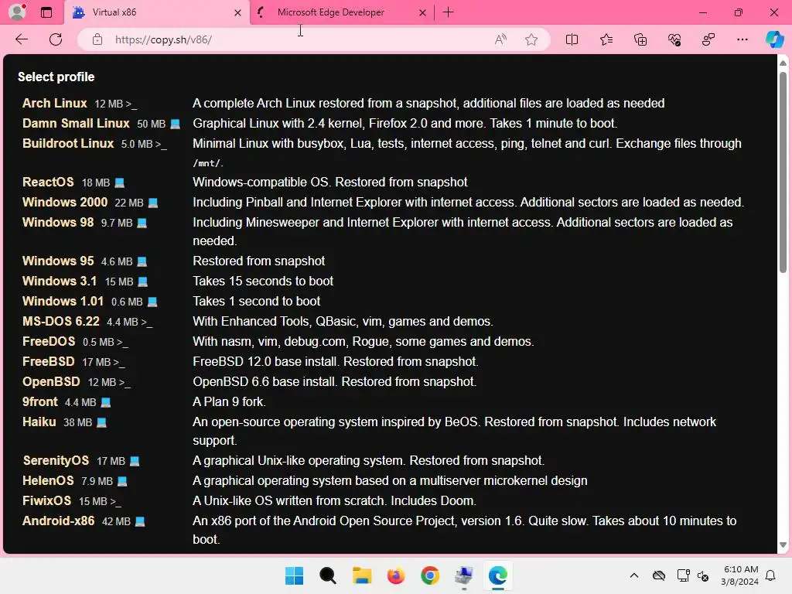Add this page to favorites with the star icon

531,39
